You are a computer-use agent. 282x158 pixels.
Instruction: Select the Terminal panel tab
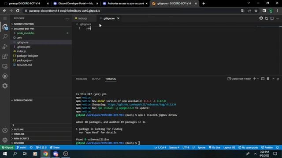pos(111,79)
